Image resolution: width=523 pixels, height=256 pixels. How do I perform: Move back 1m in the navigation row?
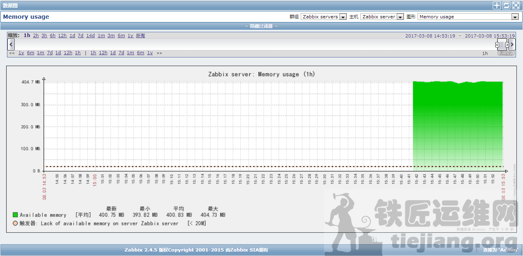[40, 53]
